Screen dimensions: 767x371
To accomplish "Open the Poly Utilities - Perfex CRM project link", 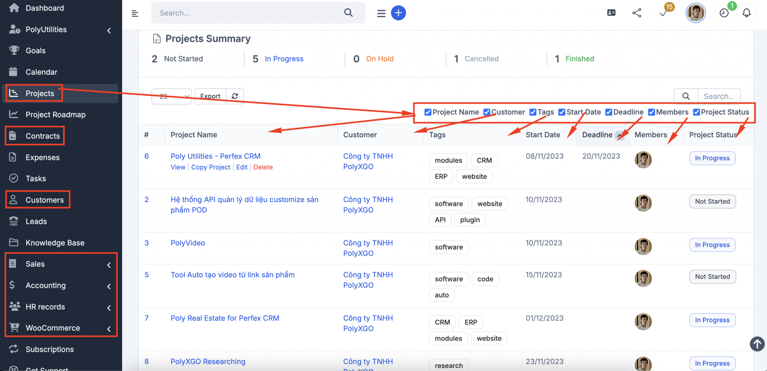I will click(215, 156).
